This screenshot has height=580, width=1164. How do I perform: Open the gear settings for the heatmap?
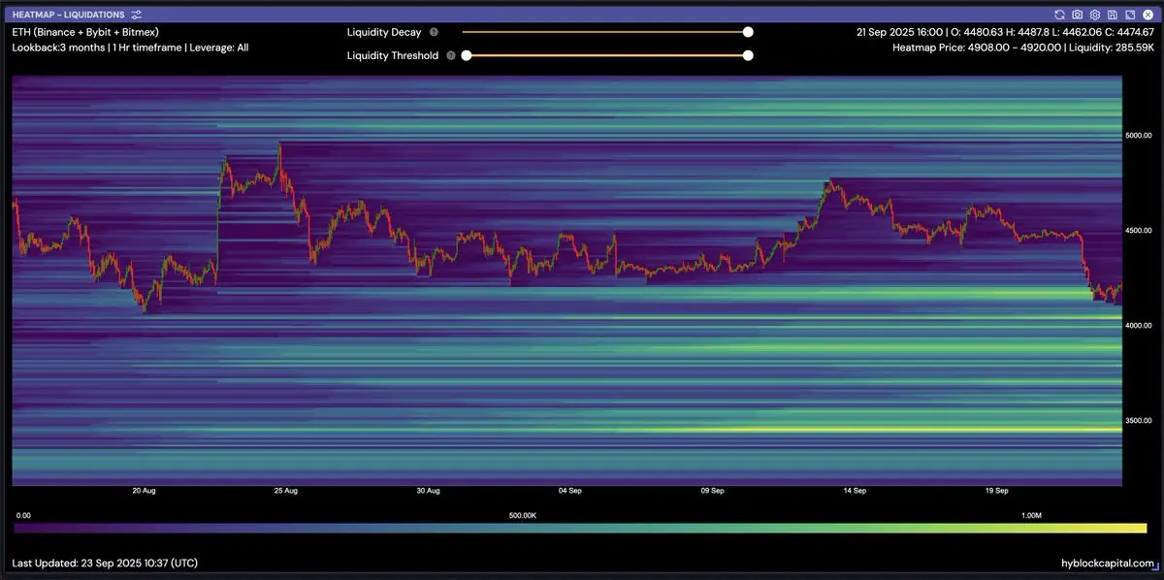(1094, 15)
